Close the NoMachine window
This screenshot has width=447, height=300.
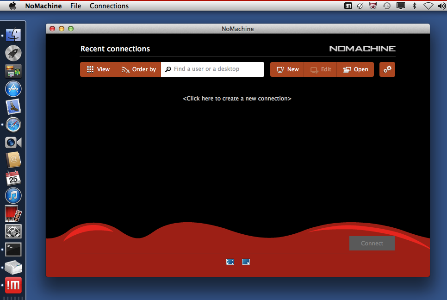click(52, 29)
